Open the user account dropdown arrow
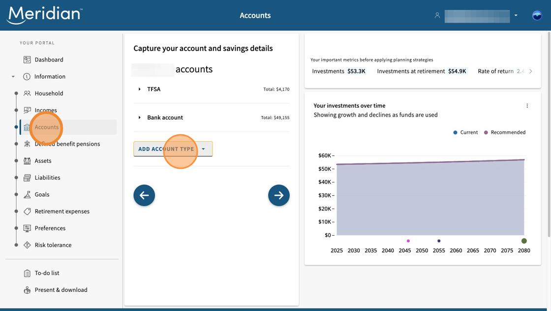551x311 pixels. (516, 15)
